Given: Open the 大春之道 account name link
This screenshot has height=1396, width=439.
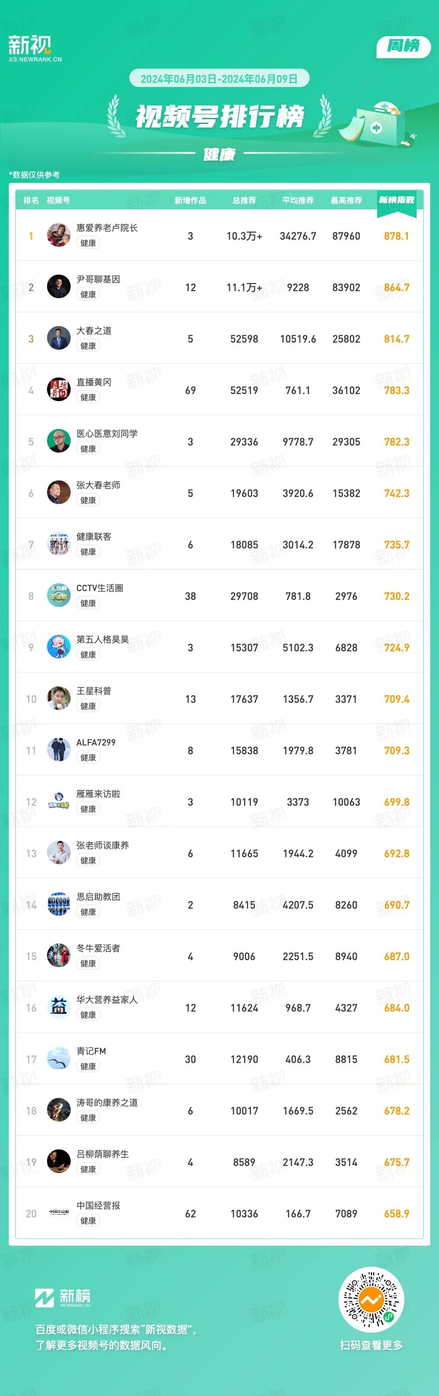Looking at the screenshot, I should coord(94,331).
